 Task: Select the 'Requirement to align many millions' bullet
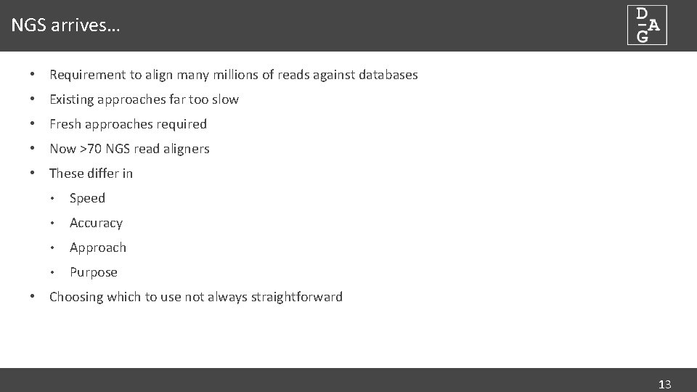233,75
